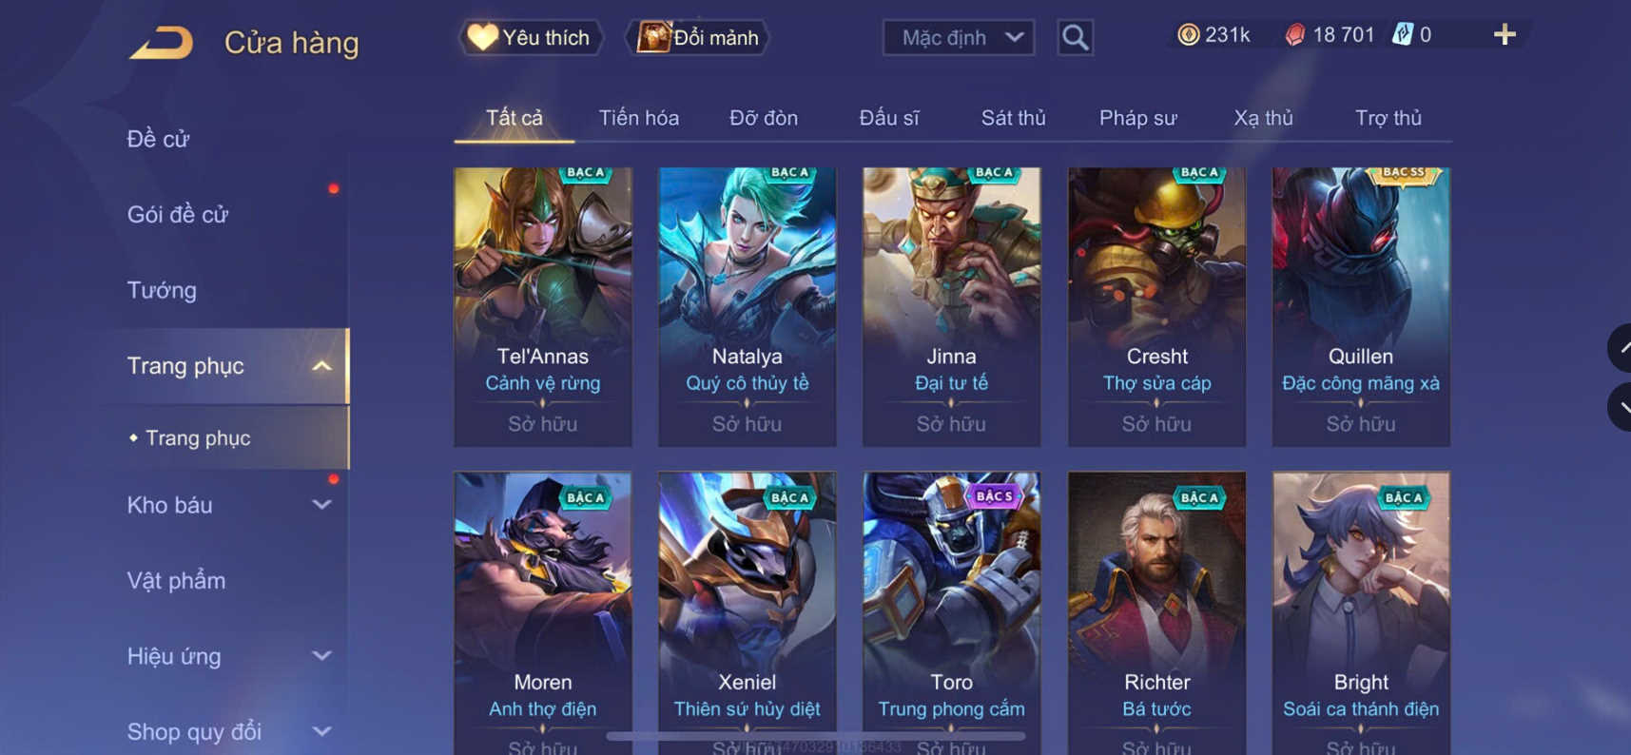The image size is (1631, 755).
Task: Select the Tiến hóa tab
Action: point(638,118)
